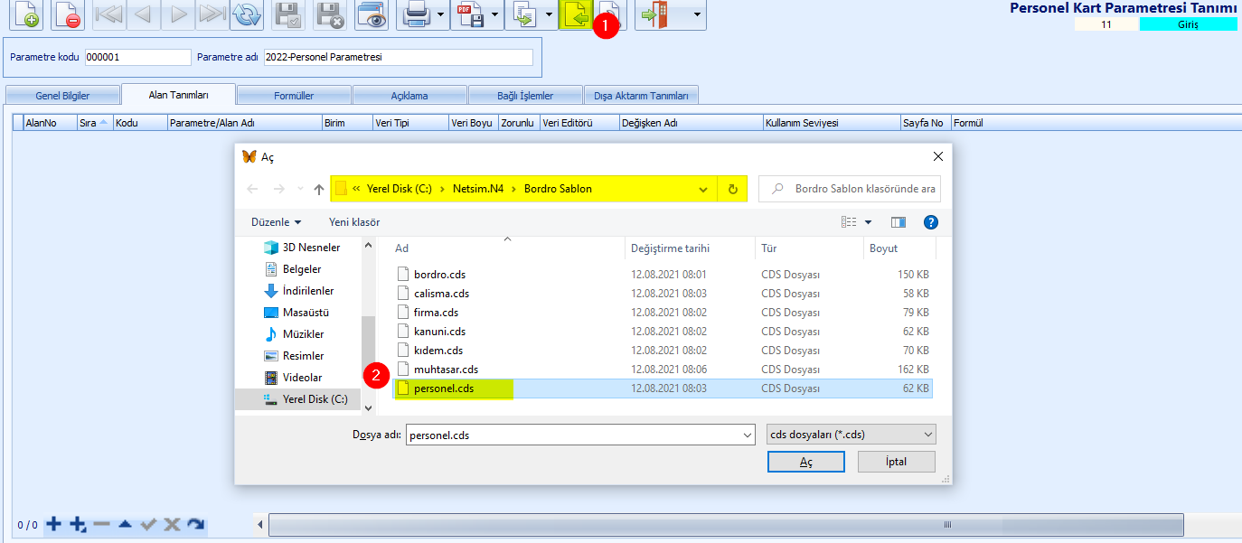This screenshot has height=543, width=1242.
Task: Select the Dışa Aktarım Tanımları tab
Action: pyautogui.click(x=641, y=95)
